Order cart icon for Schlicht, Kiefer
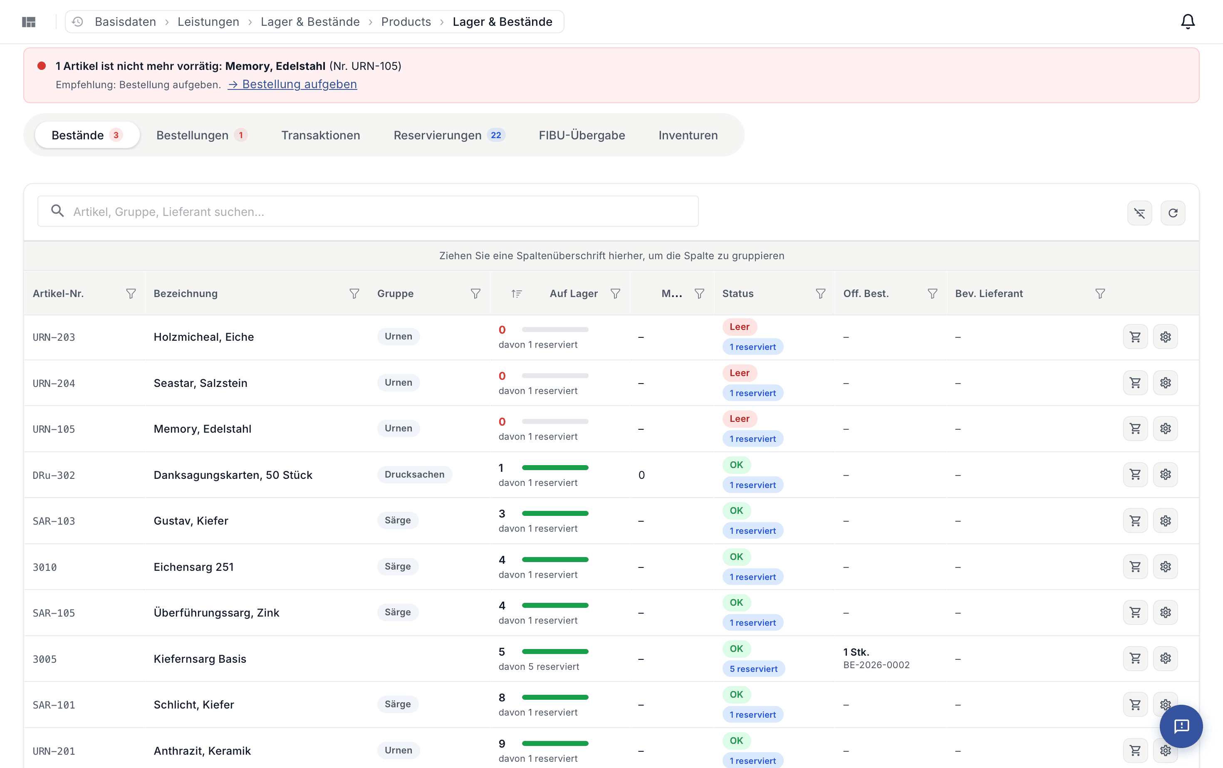 point(1135,704)
